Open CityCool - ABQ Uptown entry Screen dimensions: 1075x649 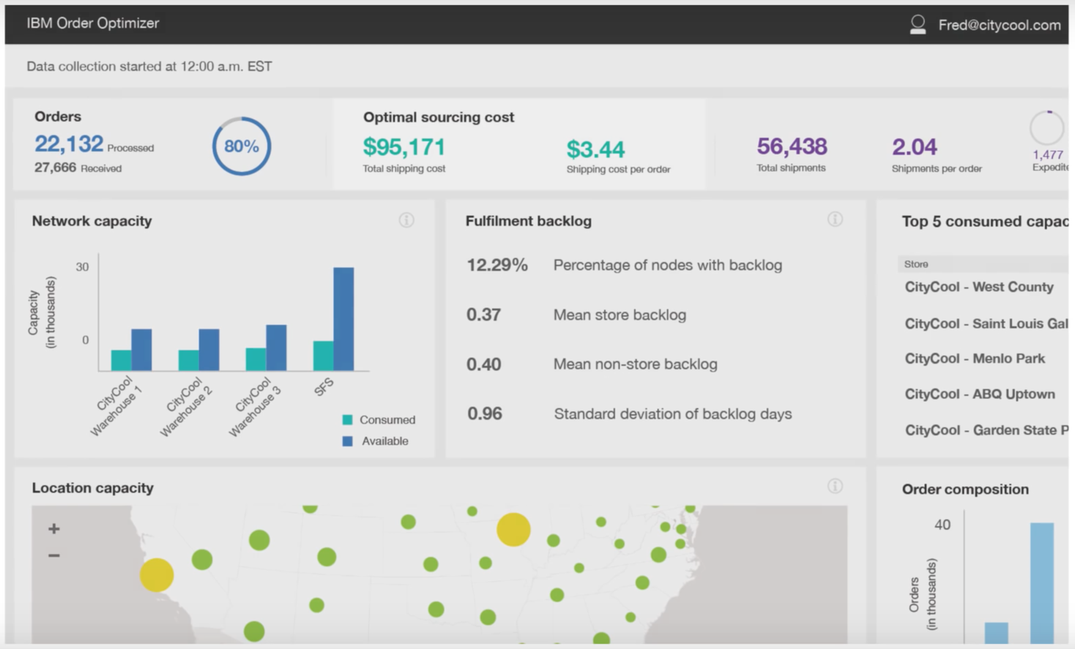click(979, 394)
